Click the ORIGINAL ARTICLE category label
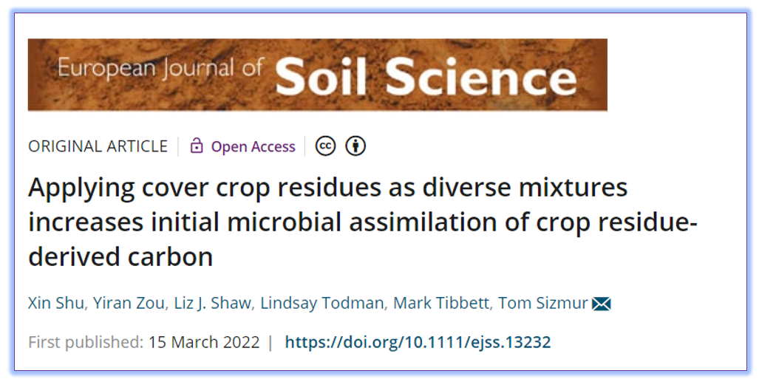The width and height of the screenshot is (759, 382). 98,146
